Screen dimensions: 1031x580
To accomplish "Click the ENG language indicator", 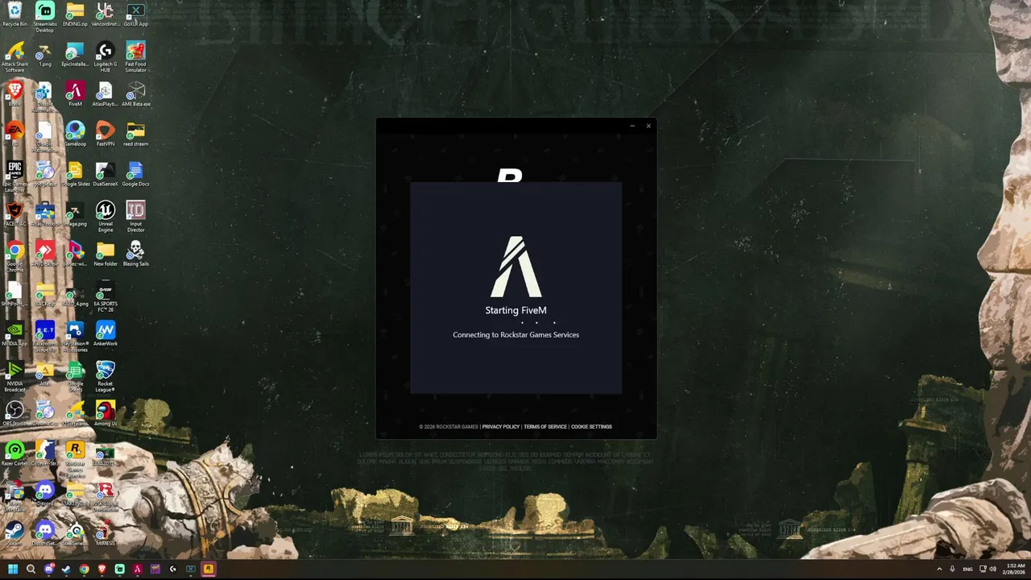I will pyautogui.click(x=967, y=570).
